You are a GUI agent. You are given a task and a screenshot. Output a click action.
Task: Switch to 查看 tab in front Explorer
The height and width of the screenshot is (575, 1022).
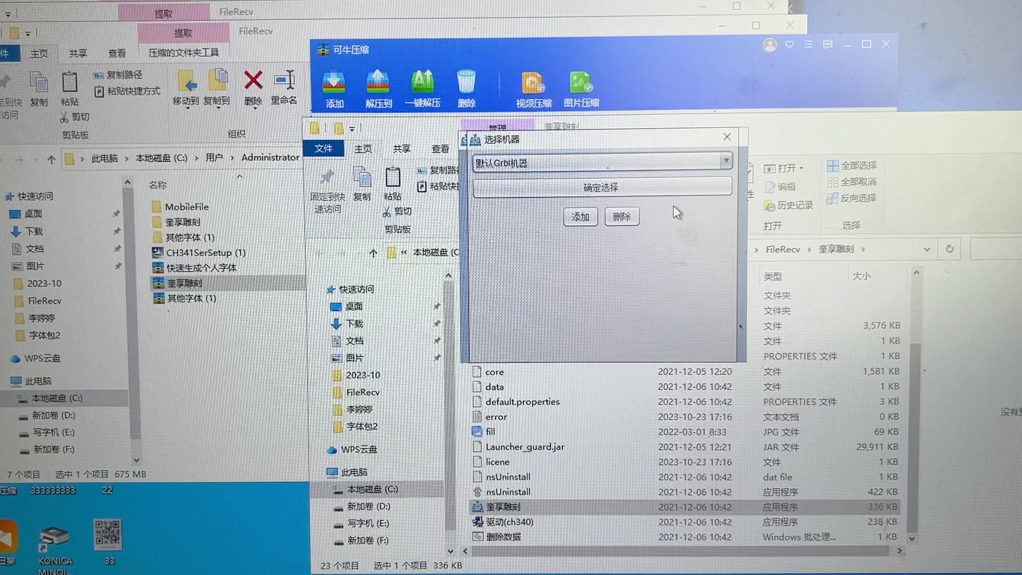click(440, 149)
